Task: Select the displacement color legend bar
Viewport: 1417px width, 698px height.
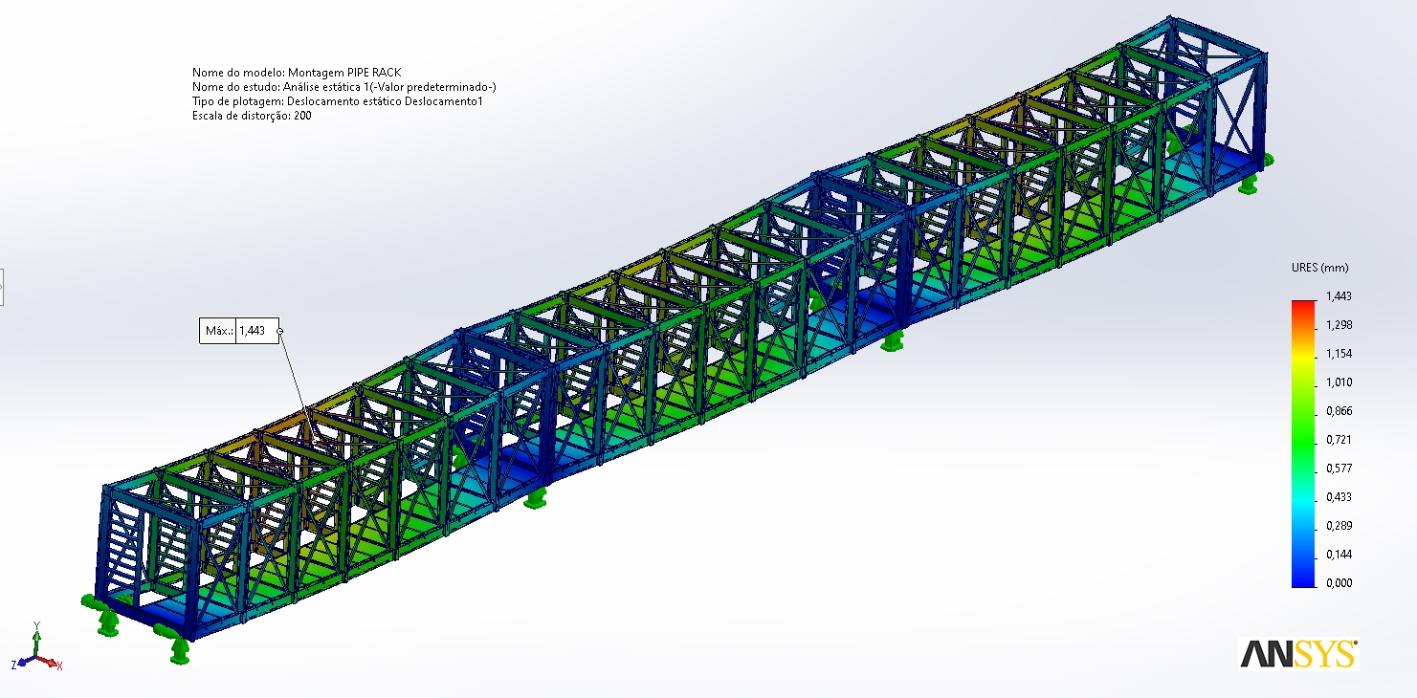Action: pyautogui.click(x=1303, y=444)
